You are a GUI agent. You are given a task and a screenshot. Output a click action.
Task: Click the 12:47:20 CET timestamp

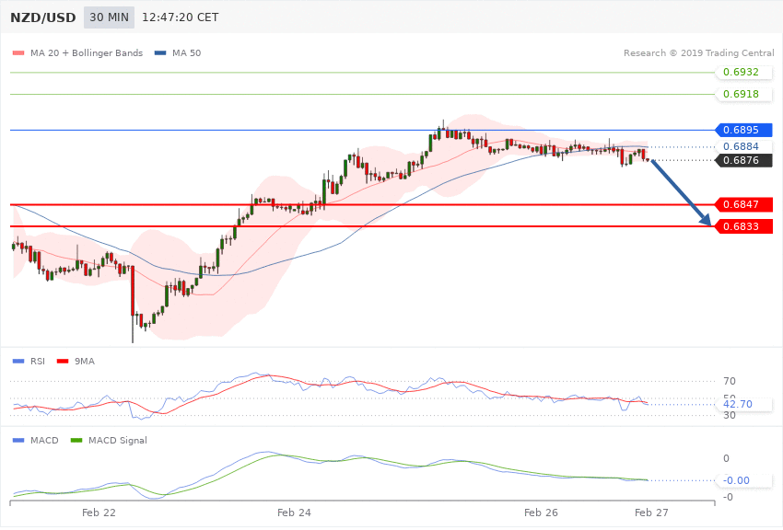[x=181, y=17]
